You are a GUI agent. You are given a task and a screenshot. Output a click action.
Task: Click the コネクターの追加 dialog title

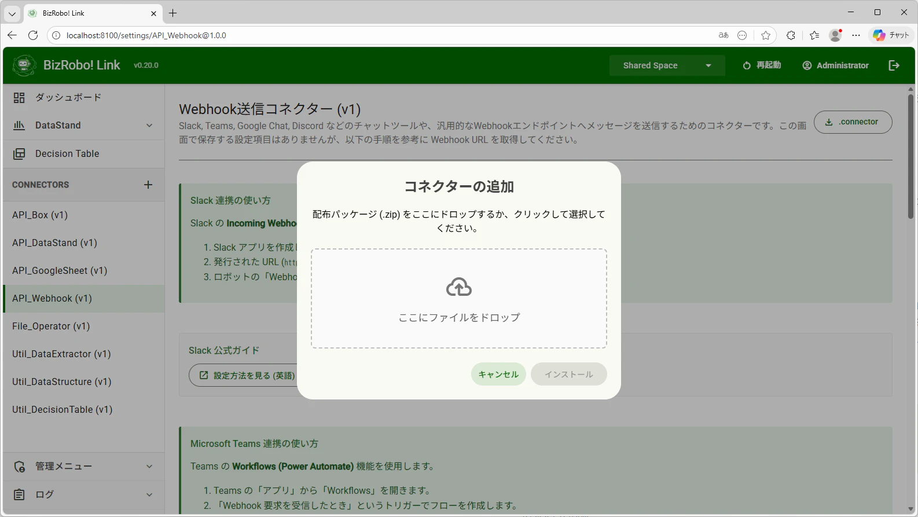pyautogui.click(x=459, y=186)
